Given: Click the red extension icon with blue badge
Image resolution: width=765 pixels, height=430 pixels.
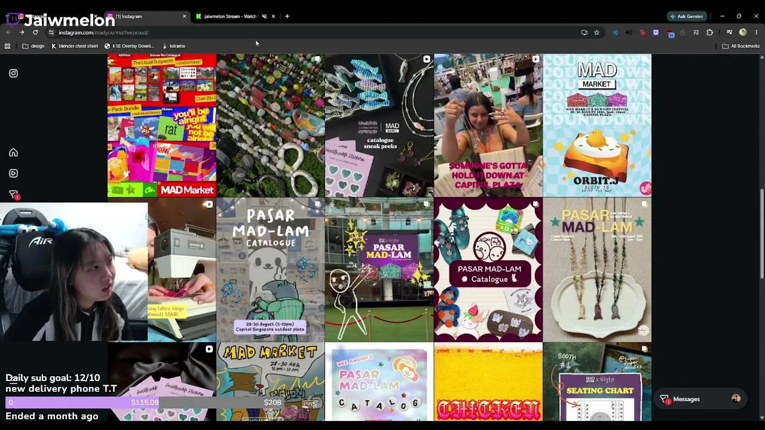Looking at the screenshot, I should click(x=670, y=33).
